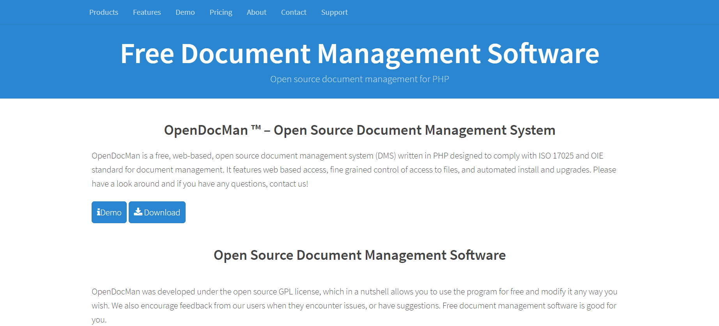Go to the Features page

pyautogui.click(x=147, y=12)
